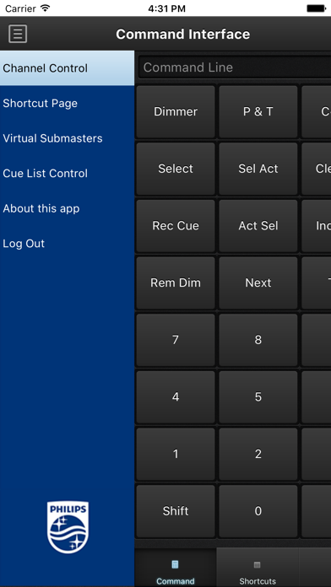Tap the Sel Act button
The width and height of the screenshot is (331, 587).
[x=258, y=169]
